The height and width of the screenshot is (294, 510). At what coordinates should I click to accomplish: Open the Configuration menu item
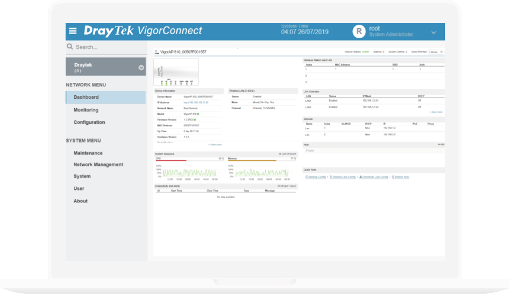coord(89,122)
